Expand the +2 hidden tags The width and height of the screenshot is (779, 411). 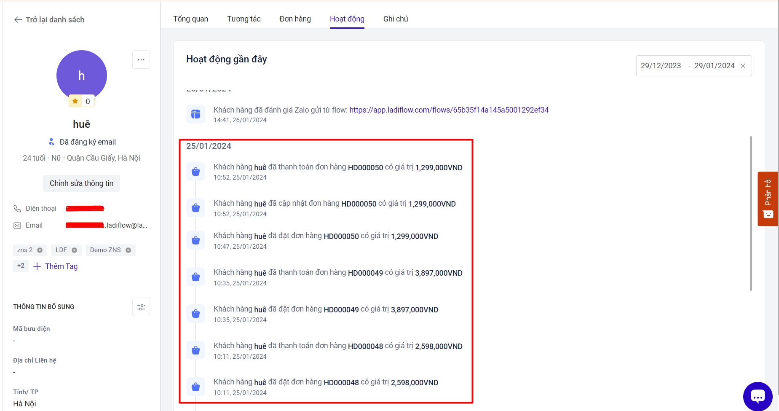tap(21, 266)
